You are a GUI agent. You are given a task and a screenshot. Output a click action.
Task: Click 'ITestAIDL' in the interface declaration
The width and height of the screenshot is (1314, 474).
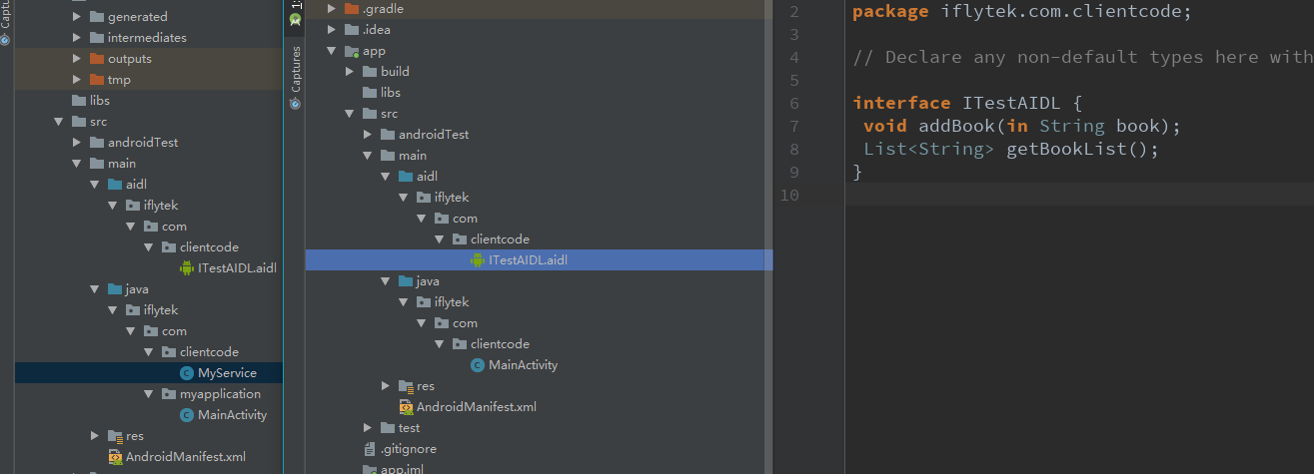click(x=1011, y=104)
